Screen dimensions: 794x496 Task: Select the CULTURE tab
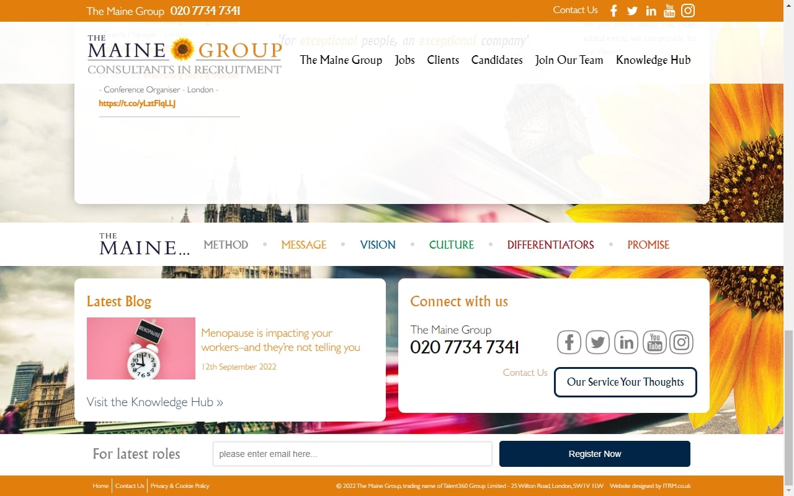click(452, 245)
